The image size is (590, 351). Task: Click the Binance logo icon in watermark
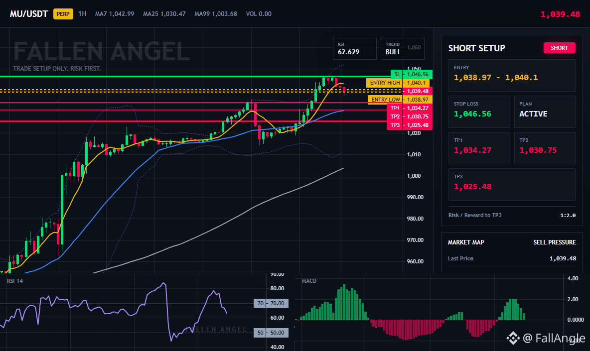click(513, 338)
